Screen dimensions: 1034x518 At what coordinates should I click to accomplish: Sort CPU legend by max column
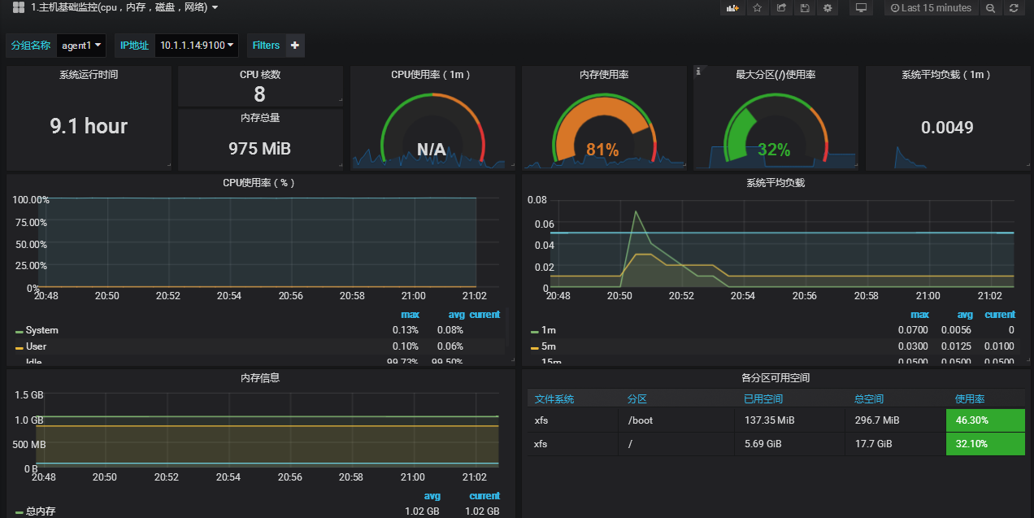tap(410, 315)
